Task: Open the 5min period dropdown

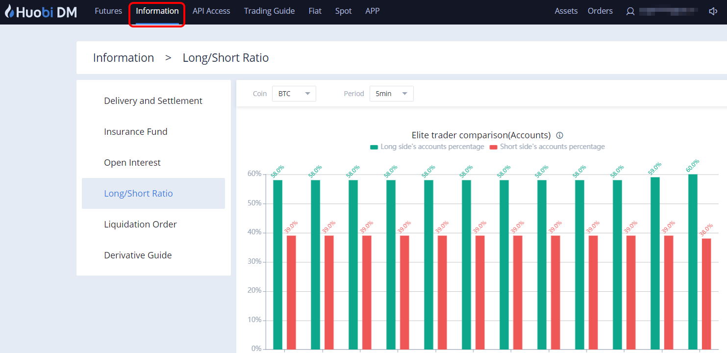Action: tap(392, 94)
